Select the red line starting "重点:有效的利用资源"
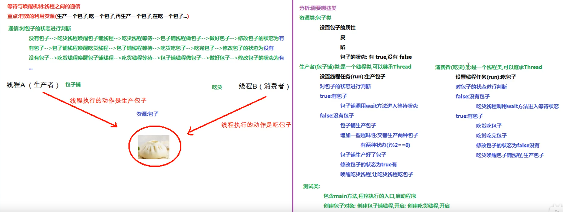 point(98,16)
